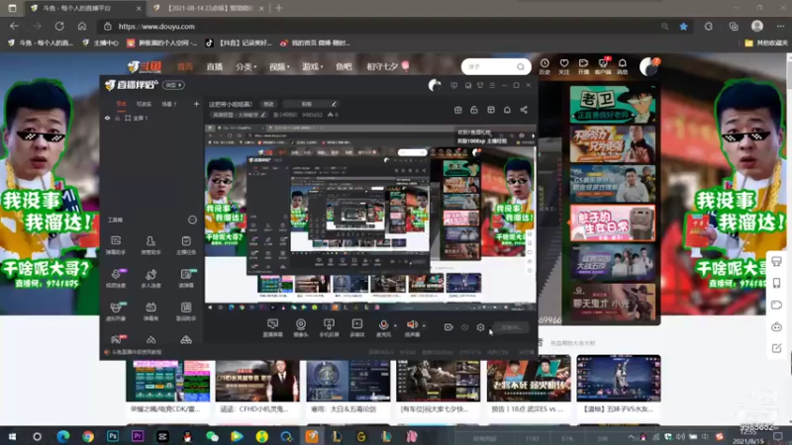Open WeChat from taskbar
The height and width of the screenshot is (445, 792).
tap(212, 436)
